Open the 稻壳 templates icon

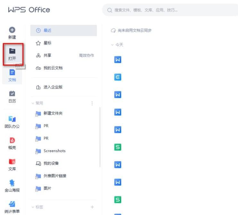12,140
